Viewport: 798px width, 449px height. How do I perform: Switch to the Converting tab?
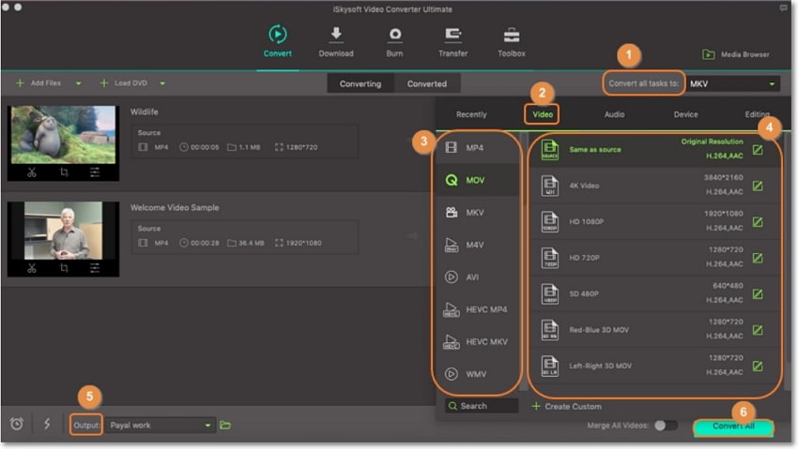361,83
